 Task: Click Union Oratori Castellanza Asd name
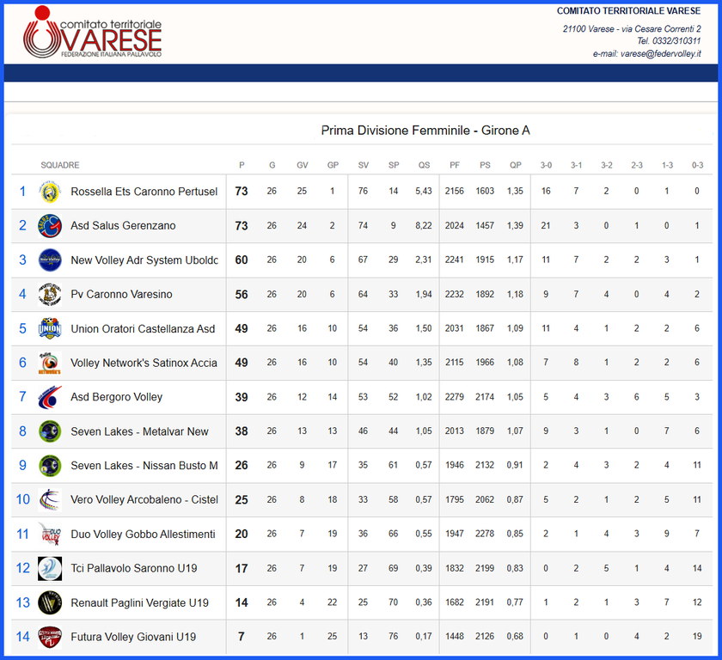(143, 328)
